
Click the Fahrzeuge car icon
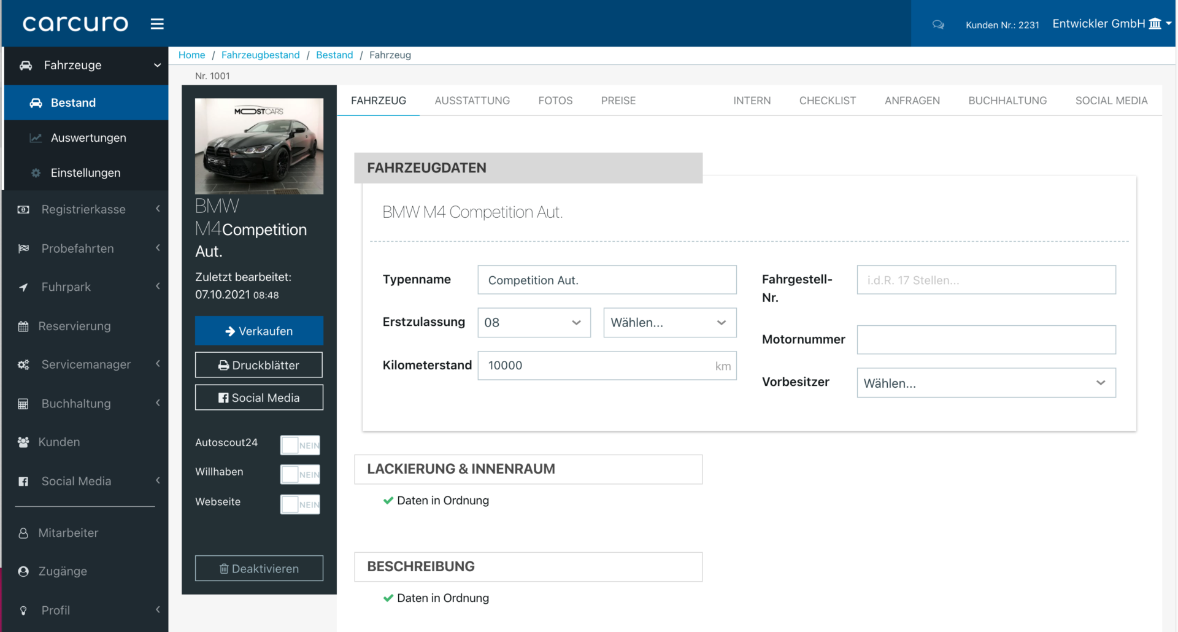[26, 65]
